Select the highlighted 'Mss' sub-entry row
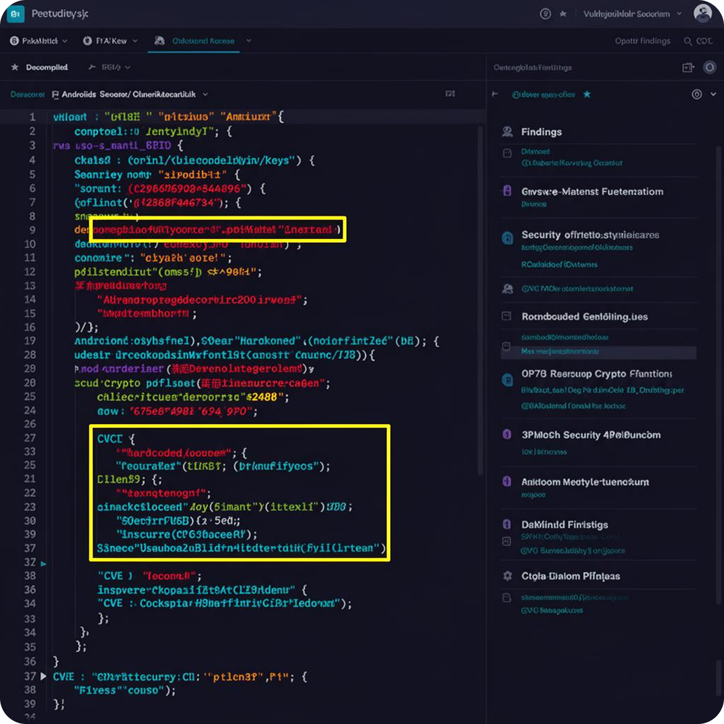The width and height of the screenshot is (724, 724). tap(598, 352)
